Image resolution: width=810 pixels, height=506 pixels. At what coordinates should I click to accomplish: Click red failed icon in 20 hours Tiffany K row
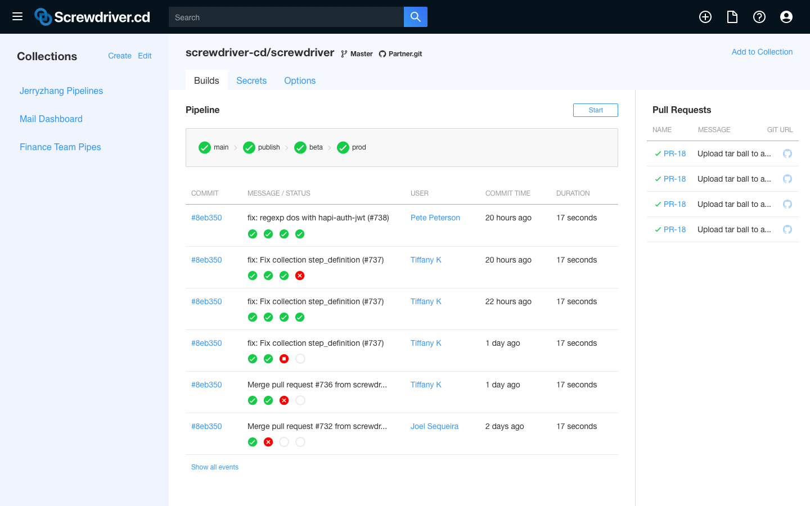click(x=300, y=275)
